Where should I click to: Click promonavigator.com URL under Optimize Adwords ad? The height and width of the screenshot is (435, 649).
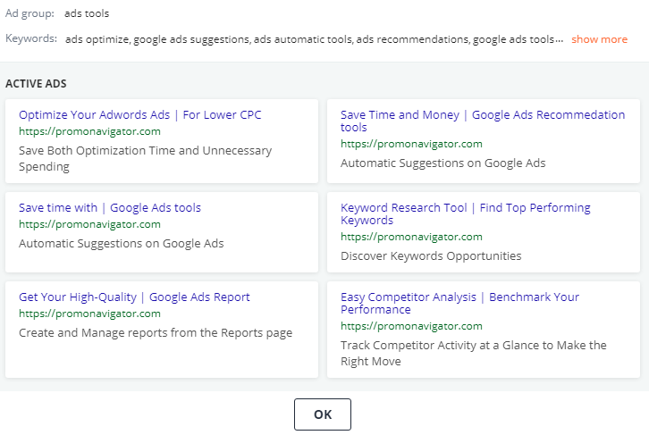(x=89, y=131)
